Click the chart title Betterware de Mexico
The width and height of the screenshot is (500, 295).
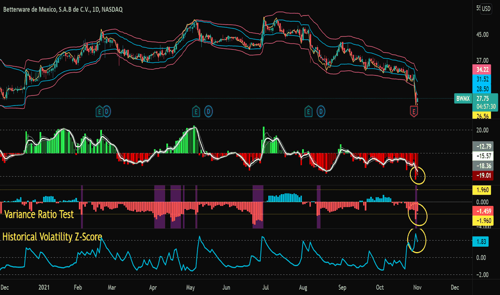pos(63,10)
